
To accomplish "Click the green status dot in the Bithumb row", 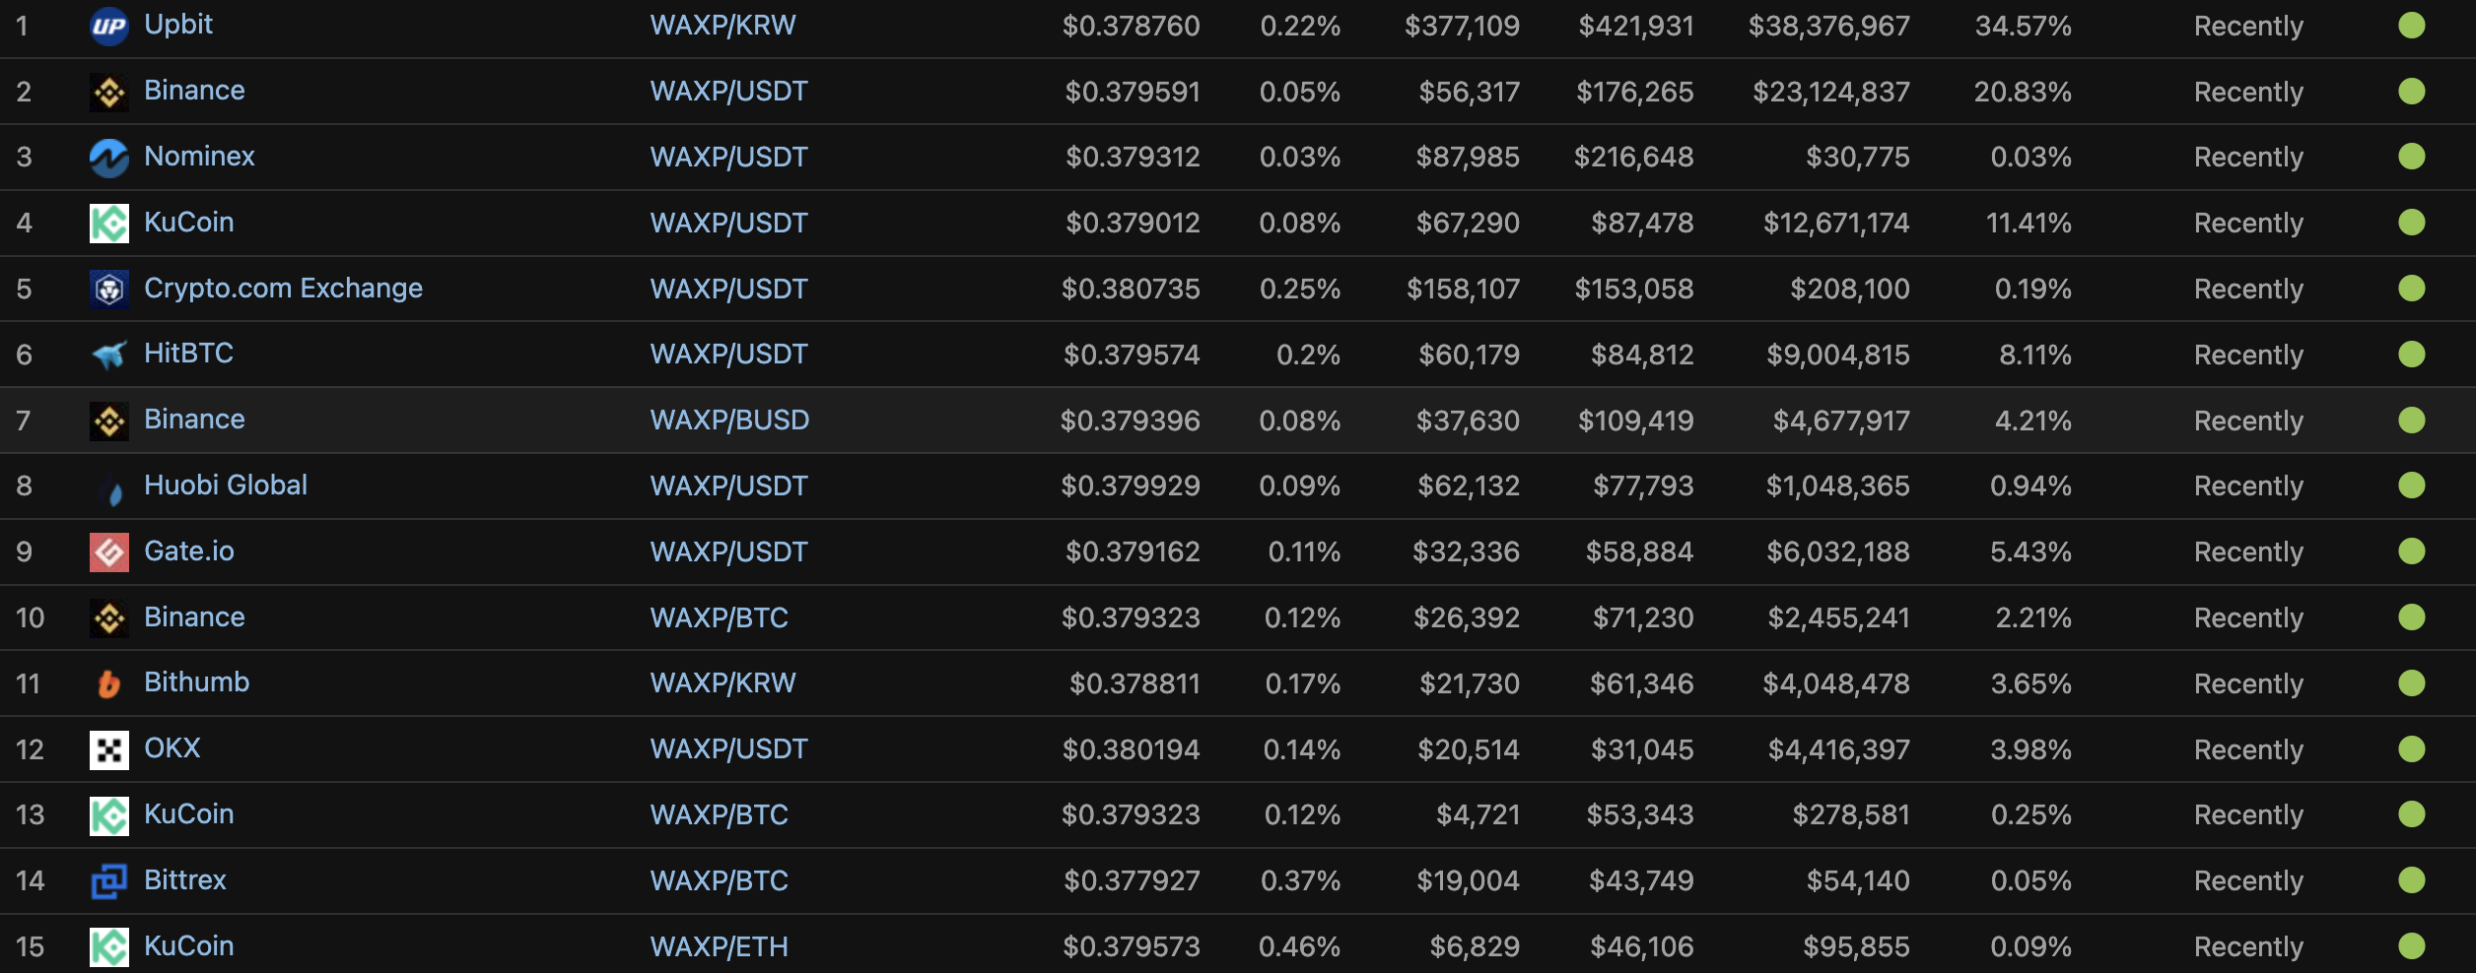I will 2412,683.
